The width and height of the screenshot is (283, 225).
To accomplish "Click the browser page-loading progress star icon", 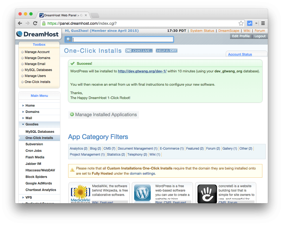I will point(241,23).
